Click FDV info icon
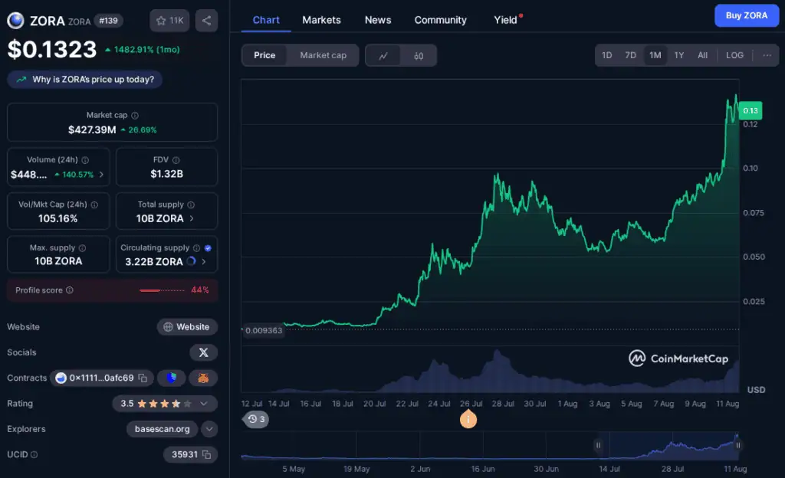 coord(176,160)
